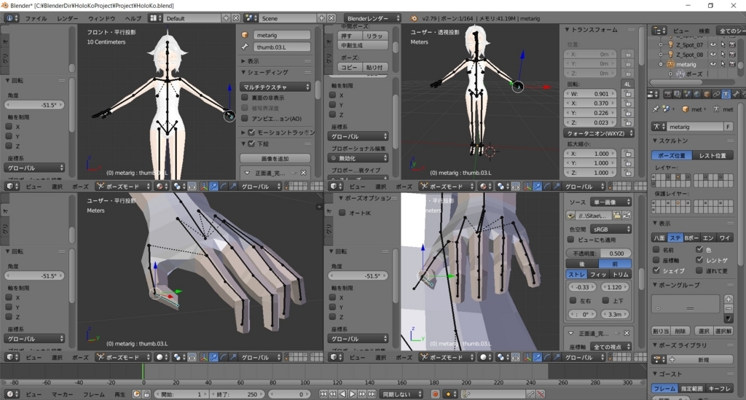Screen dimensions: 746x400
Task: Open the ヘルプ menu
Action: pos(133,18)
